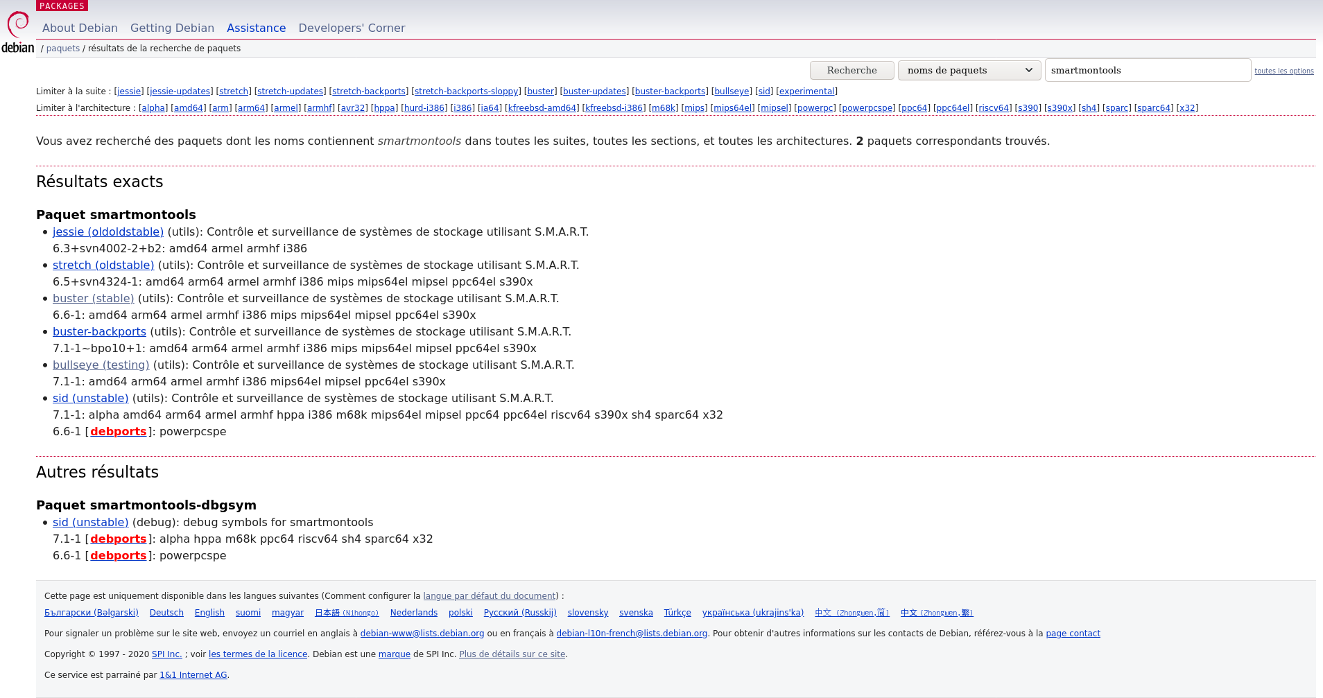Open buster (stable) package link
Viewport: 1323px width, 698px height.
[94, 298]
